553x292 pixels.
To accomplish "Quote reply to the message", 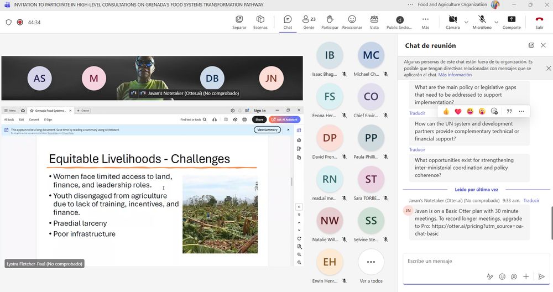I will click(509, 112).
